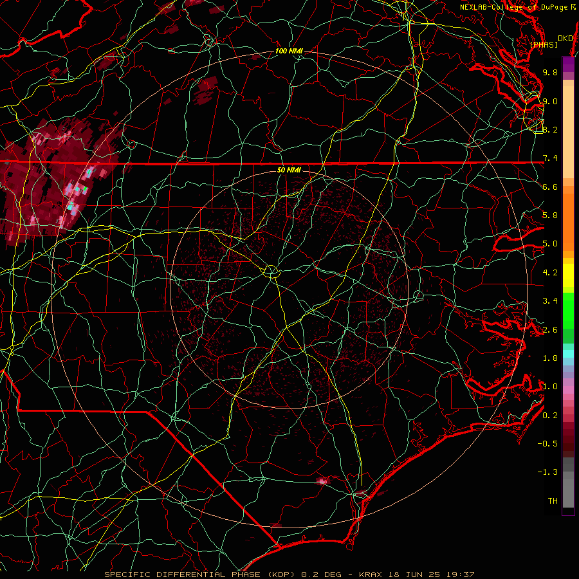The height and width of the screenshot is (579, 579).
Task: Click the "100 NMI" range ring label
Action: click(289, 51)
